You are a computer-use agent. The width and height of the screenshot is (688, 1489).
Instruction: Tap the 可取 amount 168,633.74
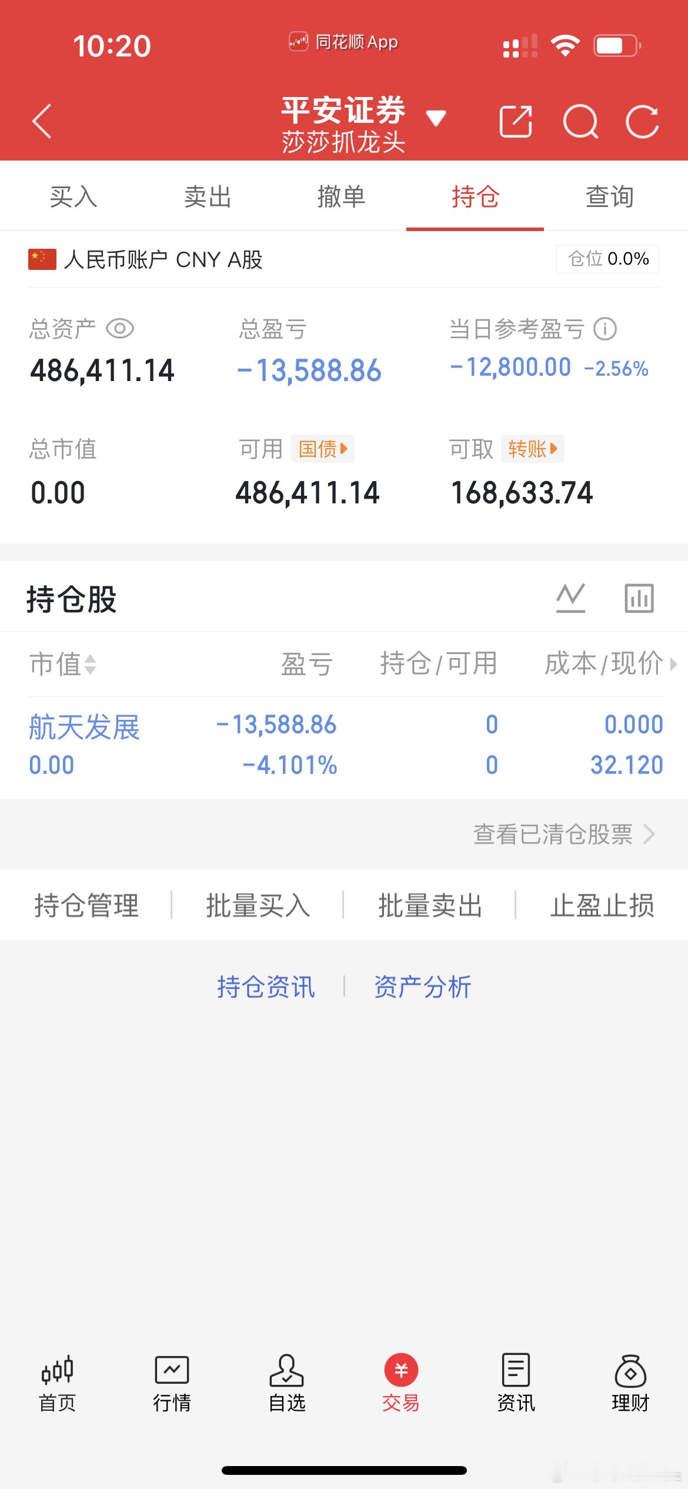point(522,493)
